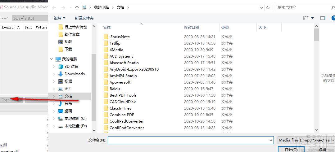Screen dimensions: 335x152
Task: Click the 打开(O) open button
Action: [291, 150]
